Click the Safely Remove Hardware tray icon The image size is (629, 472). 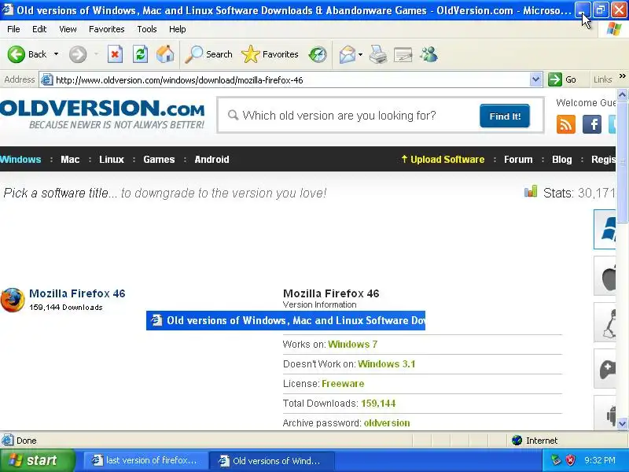pyautogui.click(x=556, y=460)
